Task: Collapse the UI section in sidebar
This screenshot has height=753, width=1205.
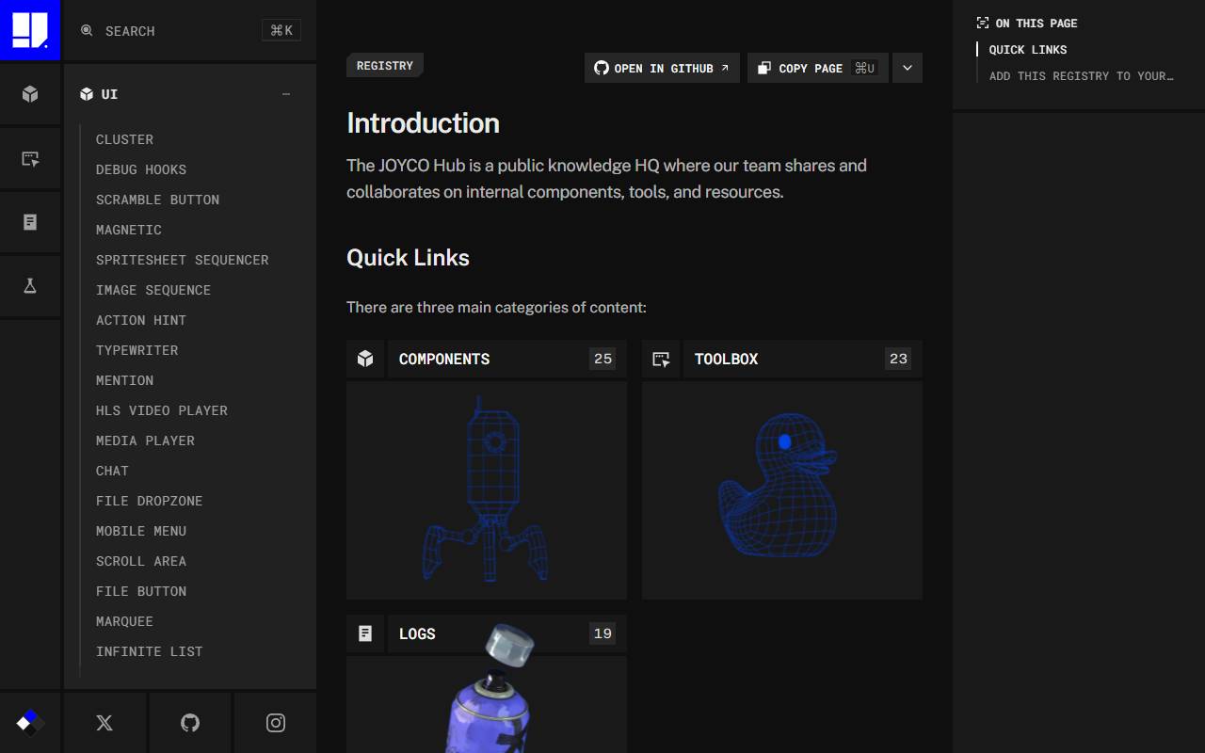Action: [x=286, y=94]
